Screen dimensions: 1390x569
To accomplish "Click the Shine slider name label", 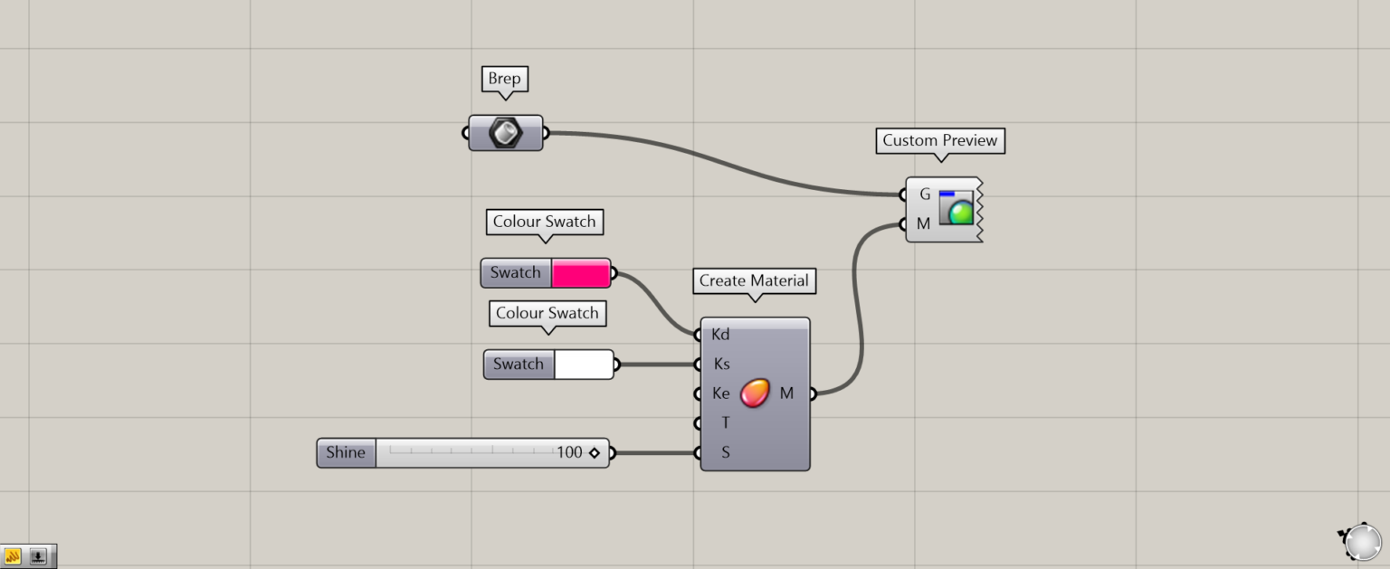I will click(346, 453).
